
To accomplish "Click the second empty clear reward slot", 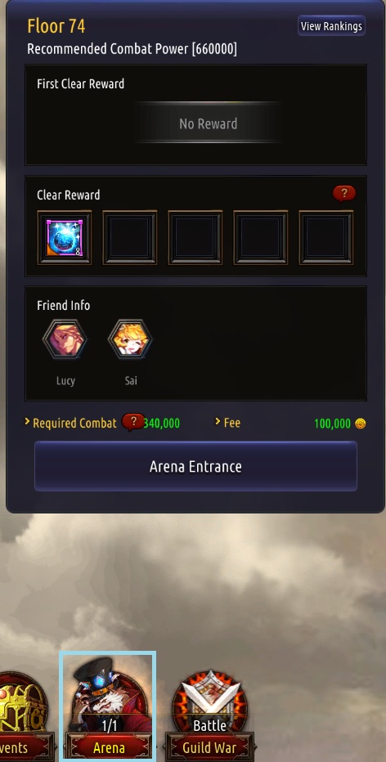I will 129,238.
